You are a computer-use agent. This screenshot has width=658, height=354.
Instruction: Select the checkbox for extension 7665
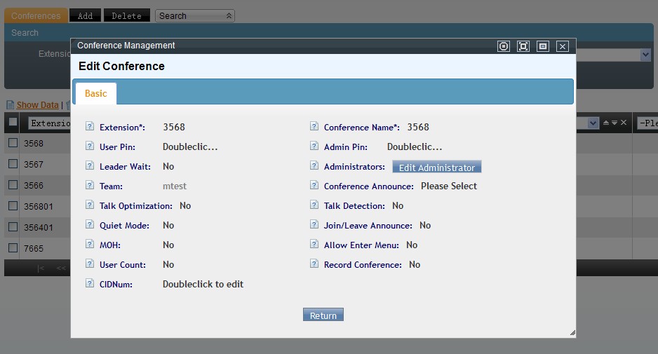13,247
